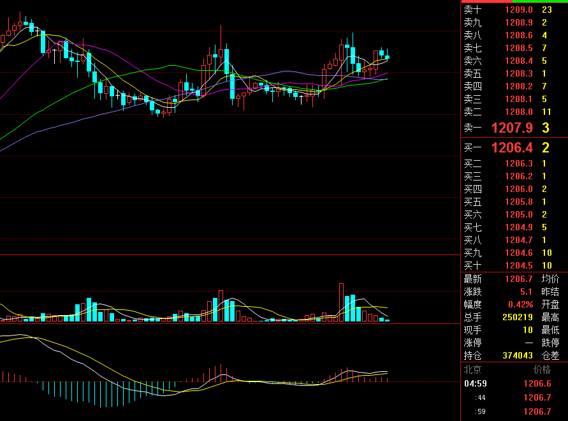Click the 北京 time column header
The width and height of the screenshot is (568, 421).
[472, 369]
